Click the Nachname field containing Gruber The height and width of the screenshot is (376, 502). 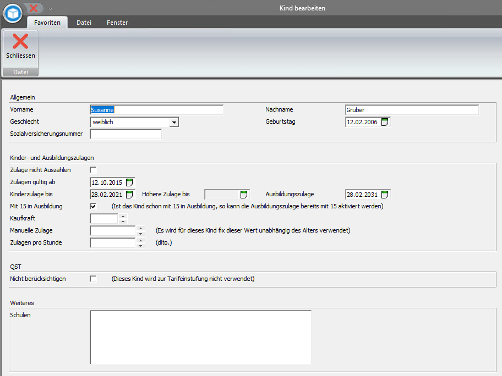pyautogui.click(x=412, y=110)
